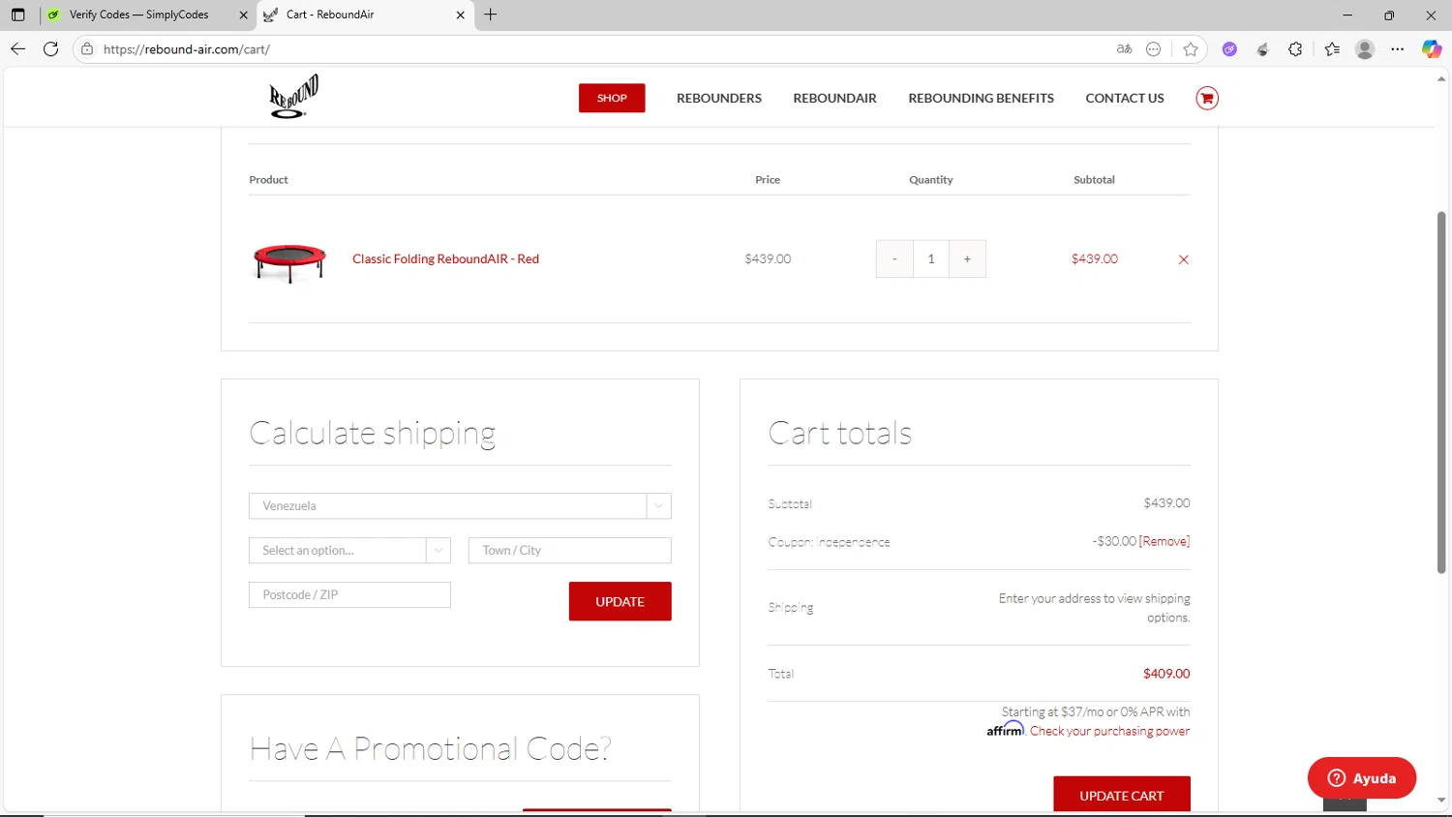Decrease quantity with the minus button
This screenshot has width=1452, height=817.
pos(894,258)
